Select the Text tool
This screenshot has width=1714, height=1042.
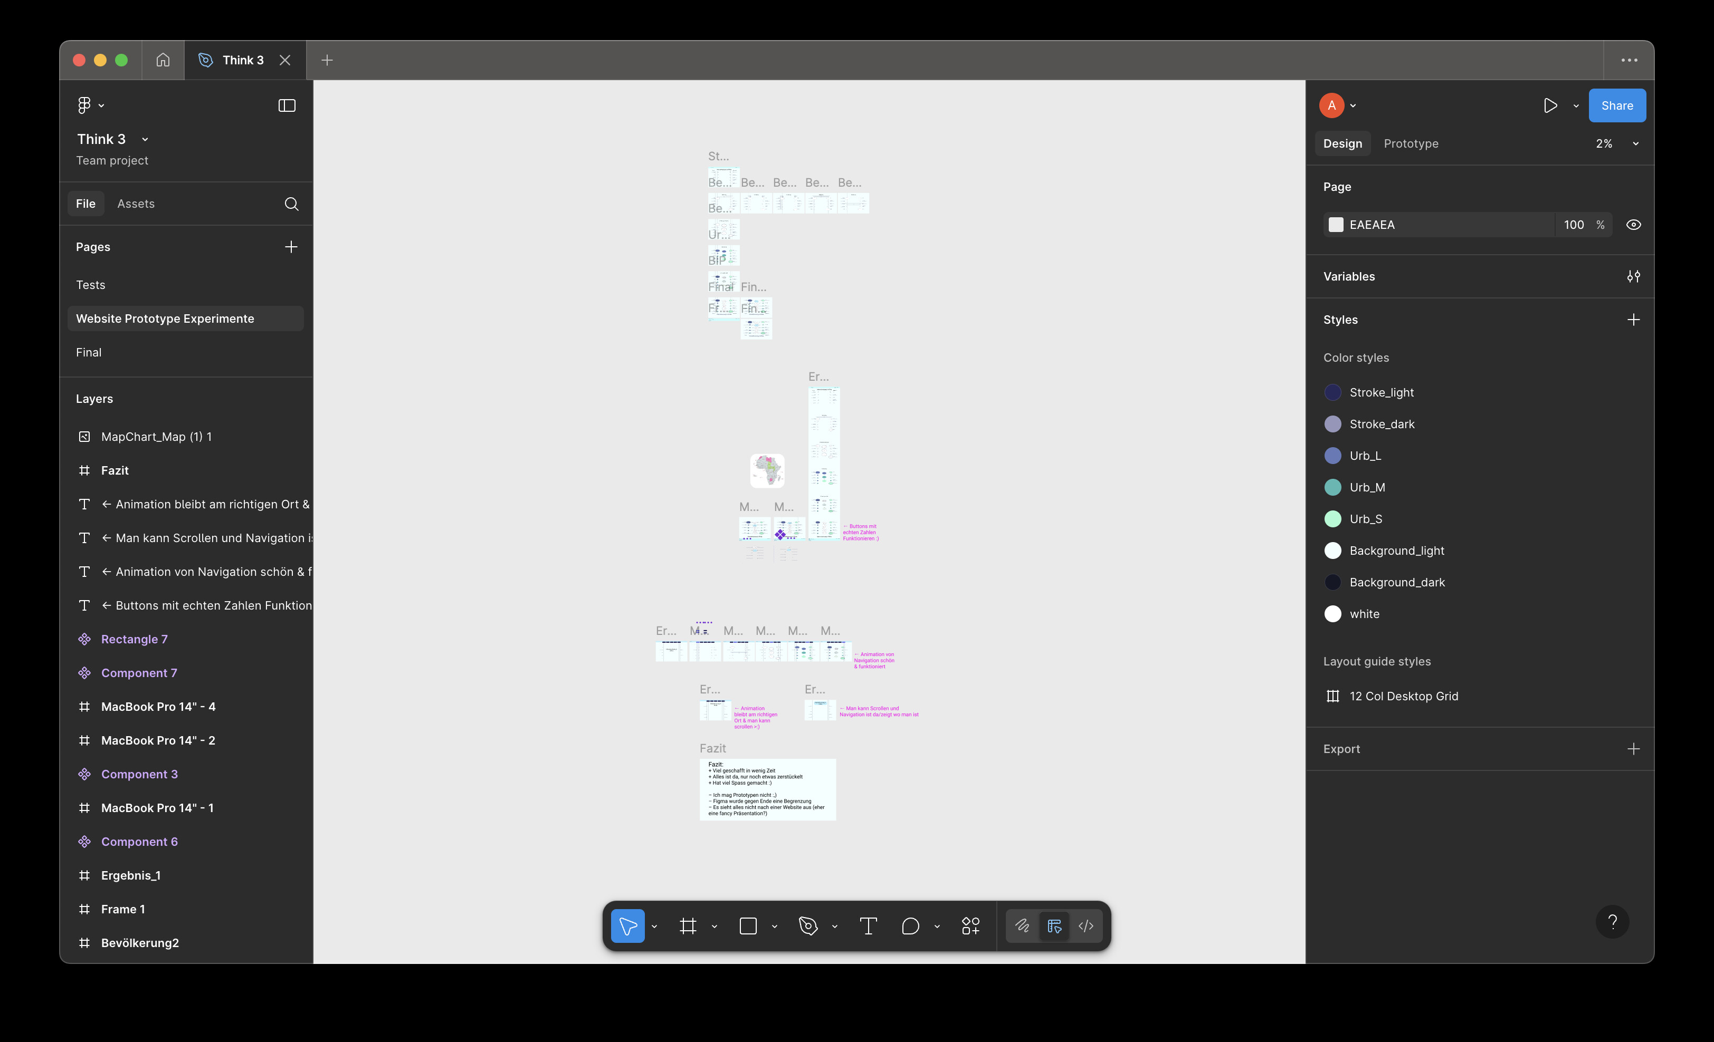(x=868, y=926)
